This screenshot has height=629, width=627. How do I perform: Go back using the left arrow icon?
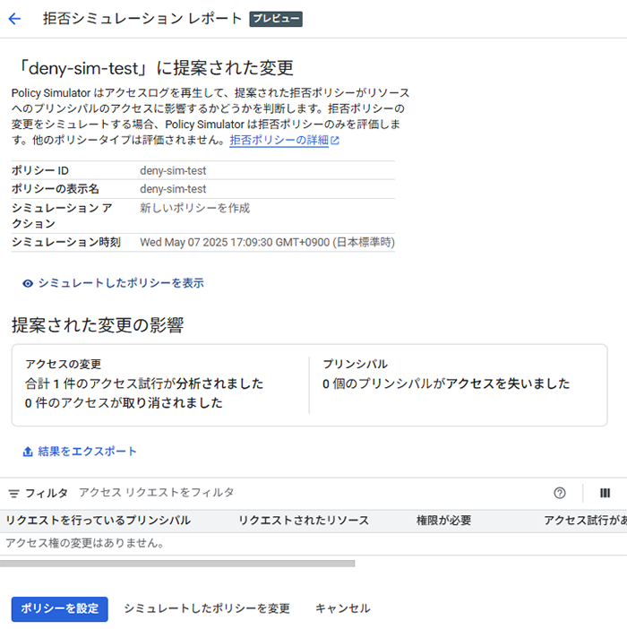pos(14,19)
